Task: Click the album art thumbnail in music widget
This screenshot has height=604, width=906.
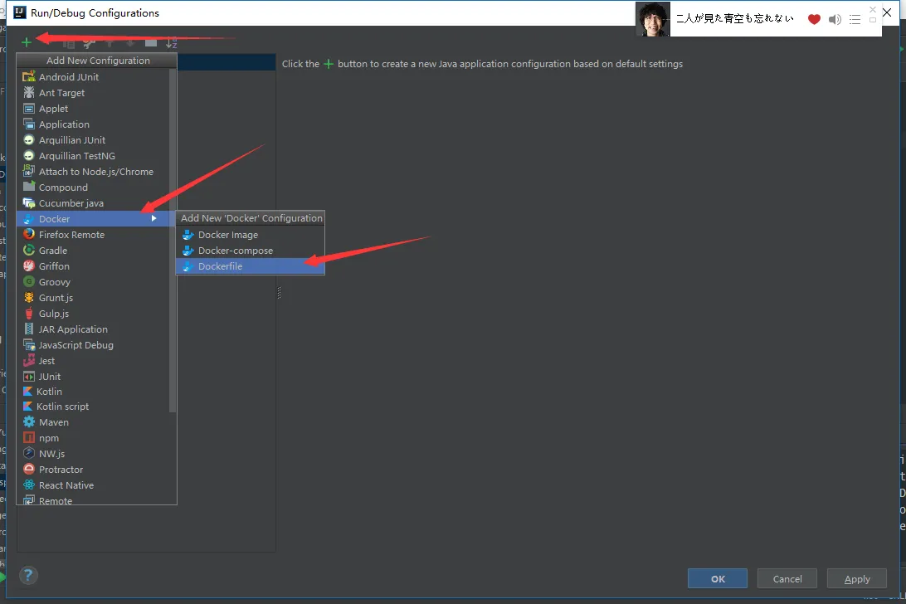Action: [x=653, y=18]
